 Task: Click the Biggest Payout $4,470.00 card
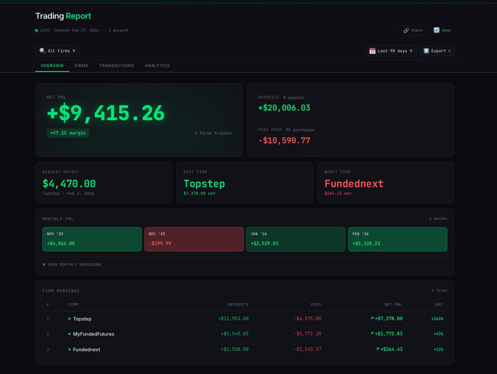104,183
